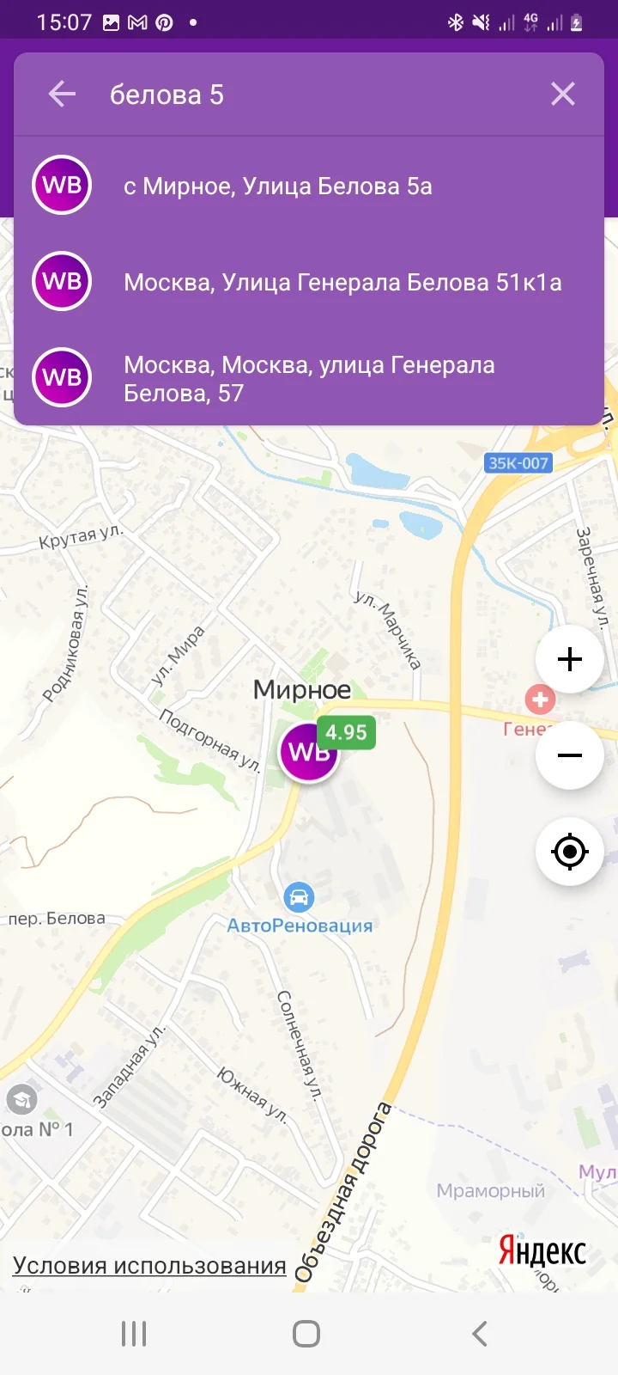Zoom in the map with plus button
This screenshot has height=1375, width=618.
pyautogui.click(x=570, y=659)
